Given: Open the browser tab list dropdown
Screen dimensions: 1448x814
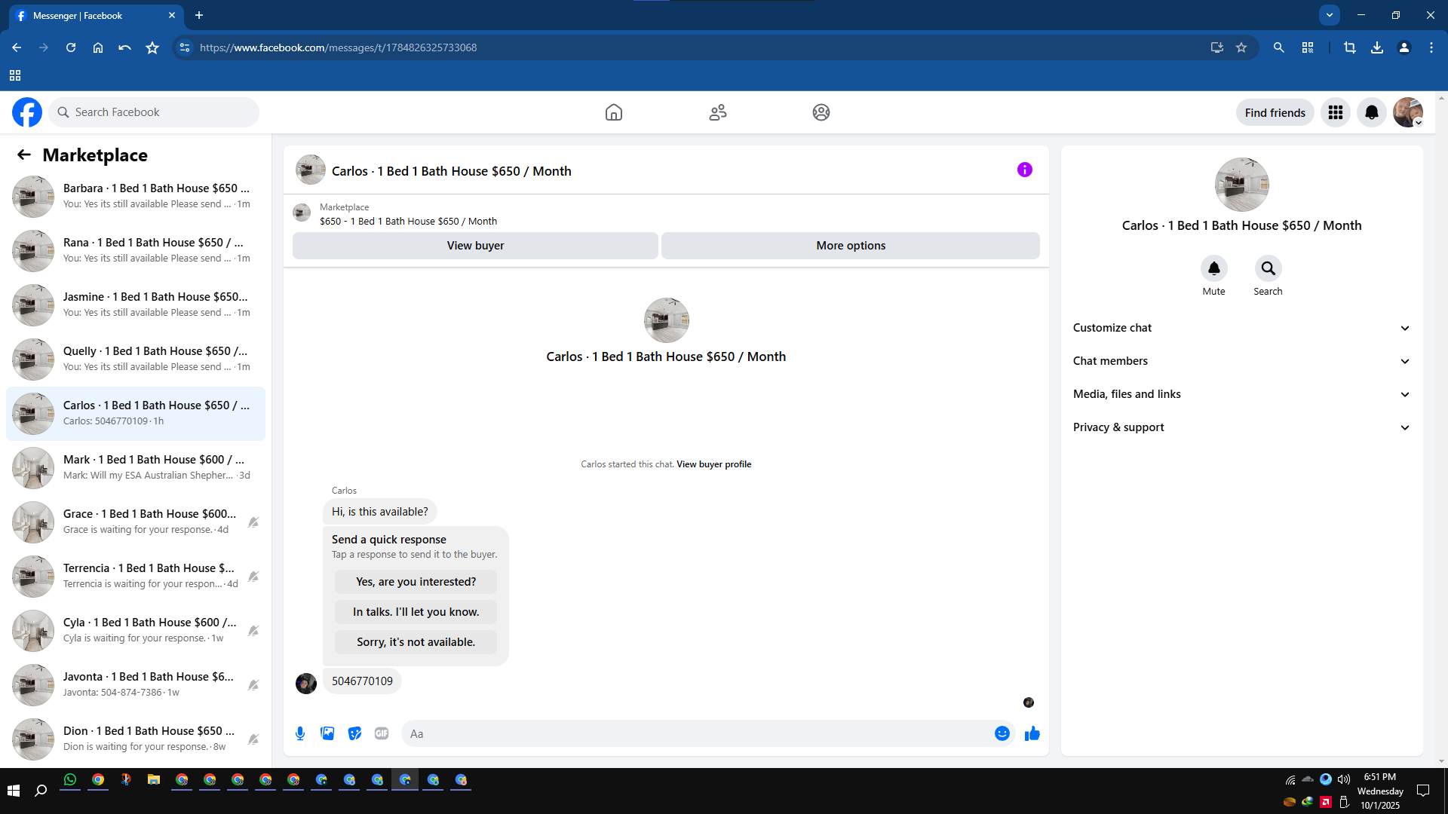Looking at the screenshot, I should [x=1330, y=15].
